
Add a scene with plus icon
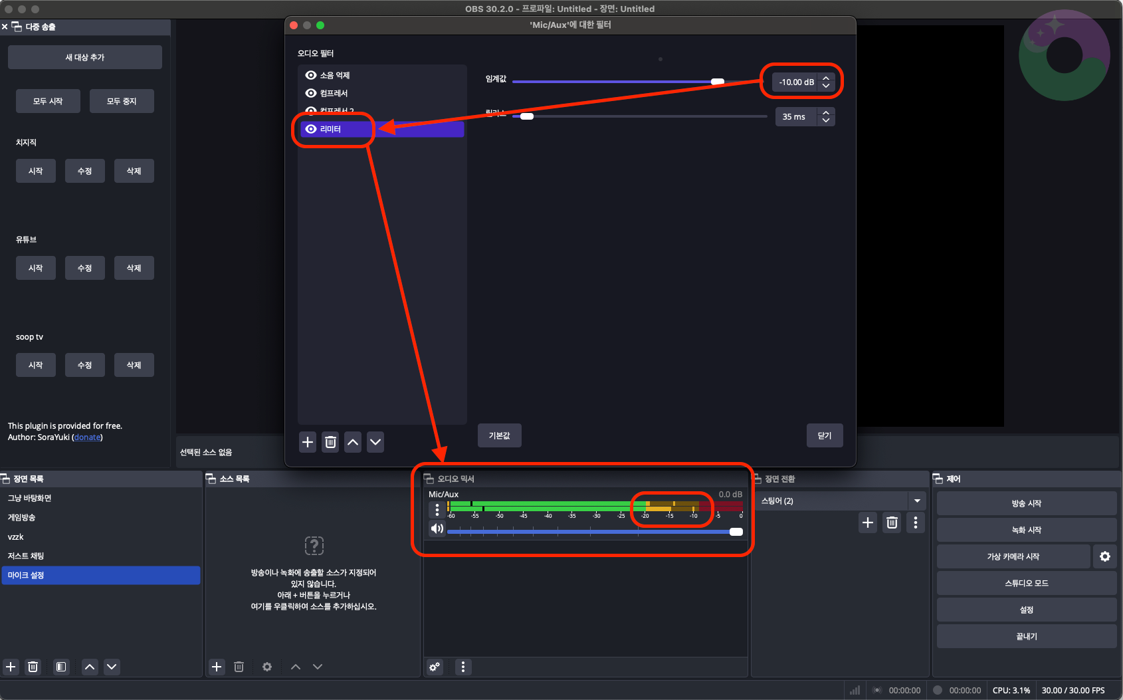(x=11, y=667)
